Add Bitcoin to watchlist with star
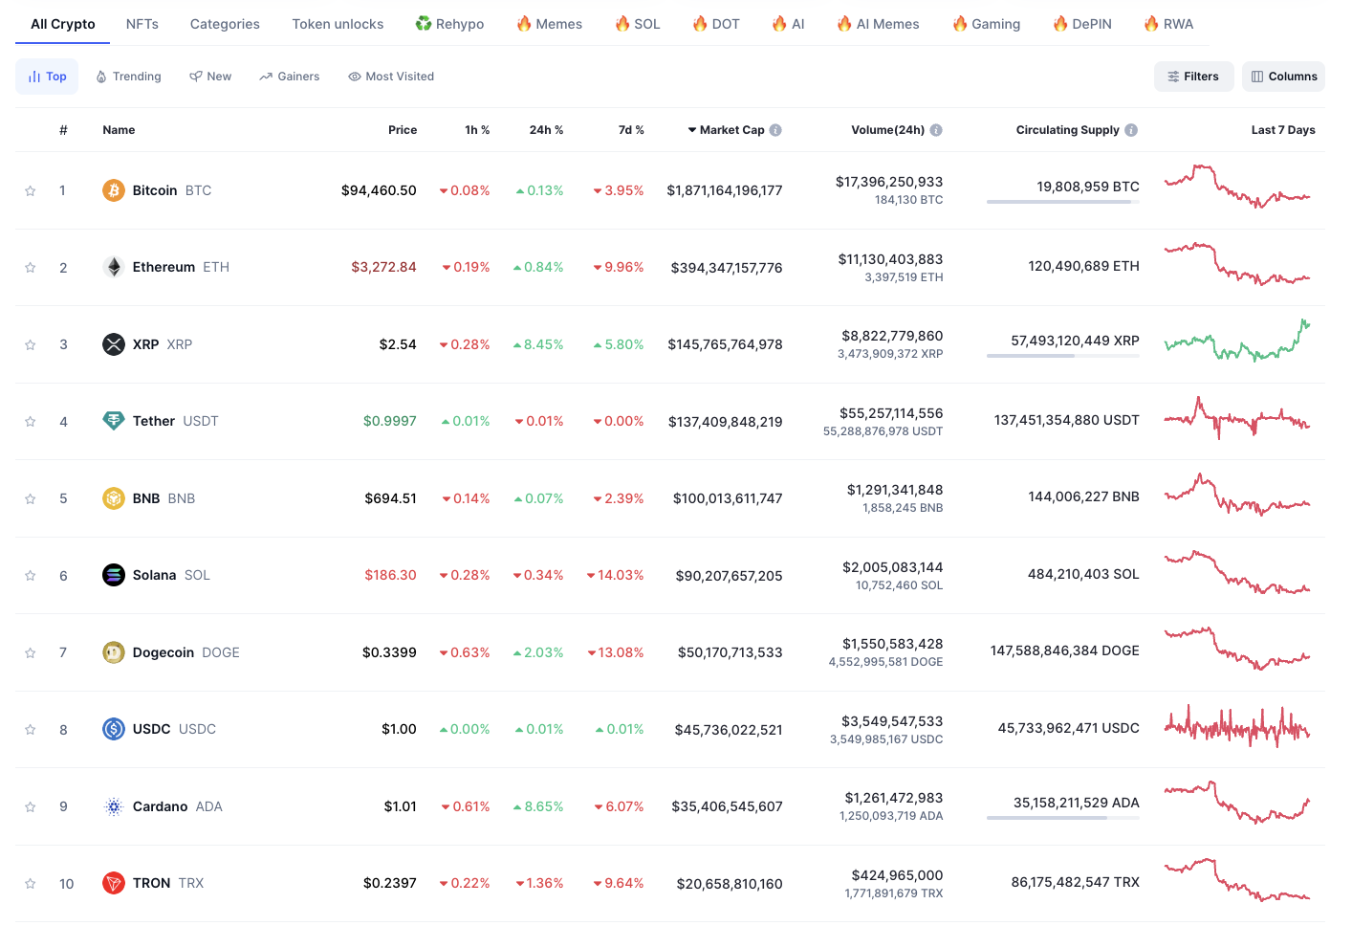The width and height of the screenshot is (1352, 926). (x=31, y=190)
